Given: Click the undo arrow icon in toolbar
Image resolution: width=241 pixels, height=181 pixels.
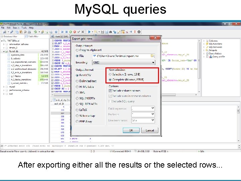Looking at the screenshot, I should (x=25, y=32).
